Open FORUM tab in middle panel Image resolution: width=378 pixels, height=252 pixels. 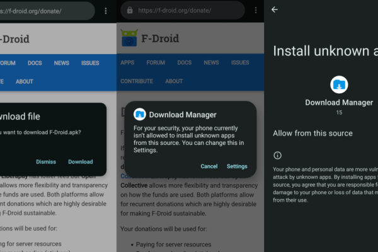click(156, 63)
